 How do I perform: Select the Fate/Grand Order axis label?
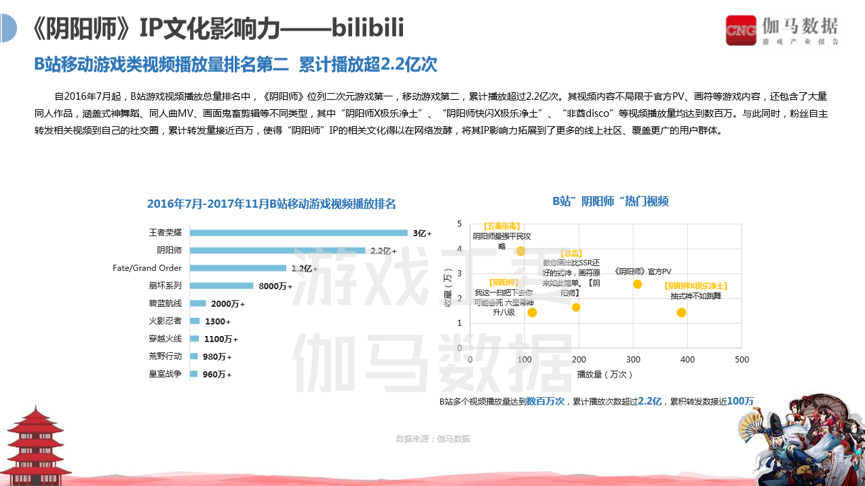click(x=147, y=268)
